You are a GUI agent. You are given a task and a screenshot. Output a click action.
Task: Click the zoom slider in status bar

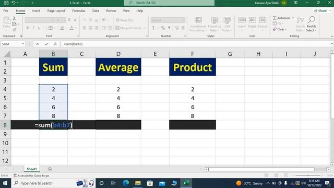pyautogui.click(x=307, y=175)
